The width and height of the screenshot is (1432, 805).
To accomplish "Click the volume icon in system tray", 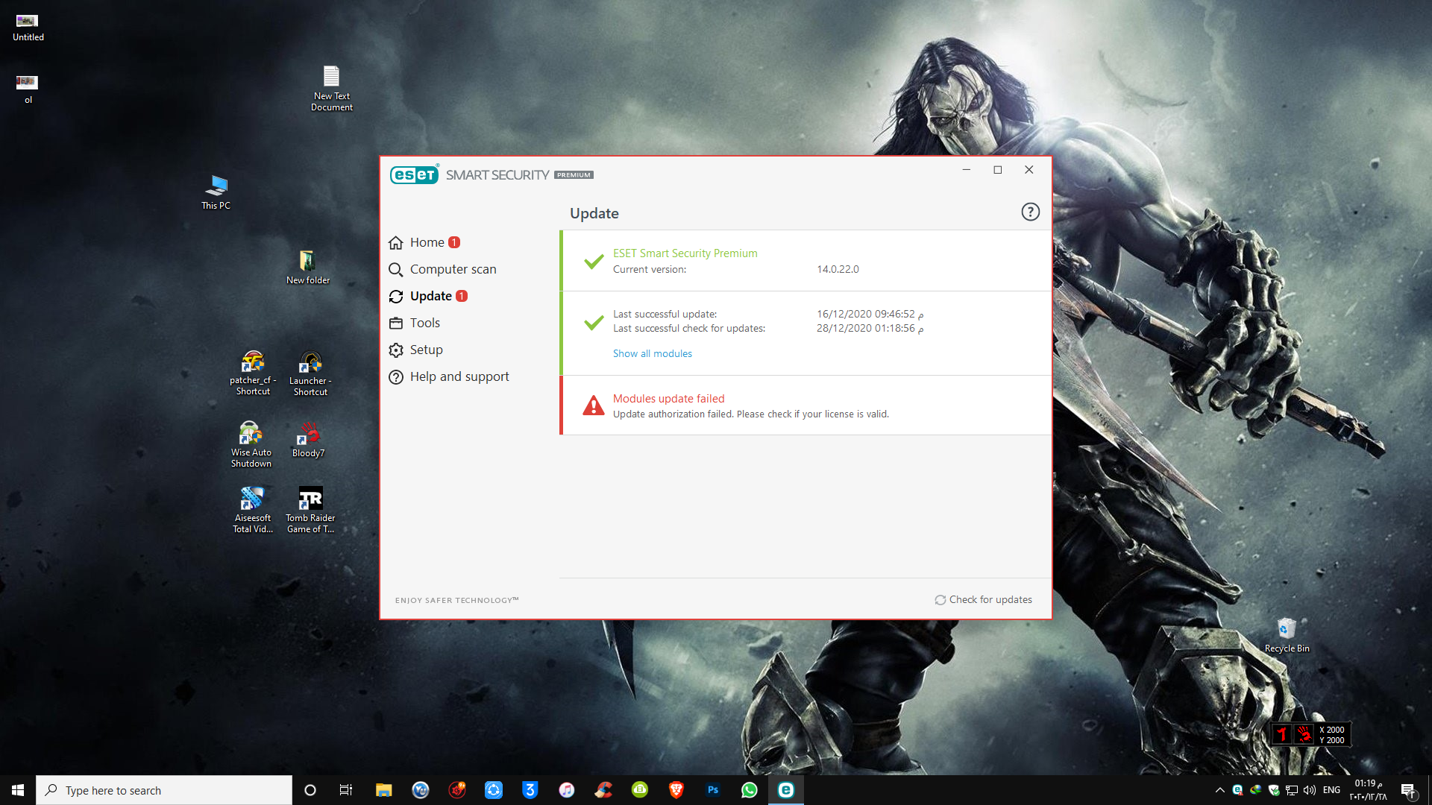I will coord(1310,790).
